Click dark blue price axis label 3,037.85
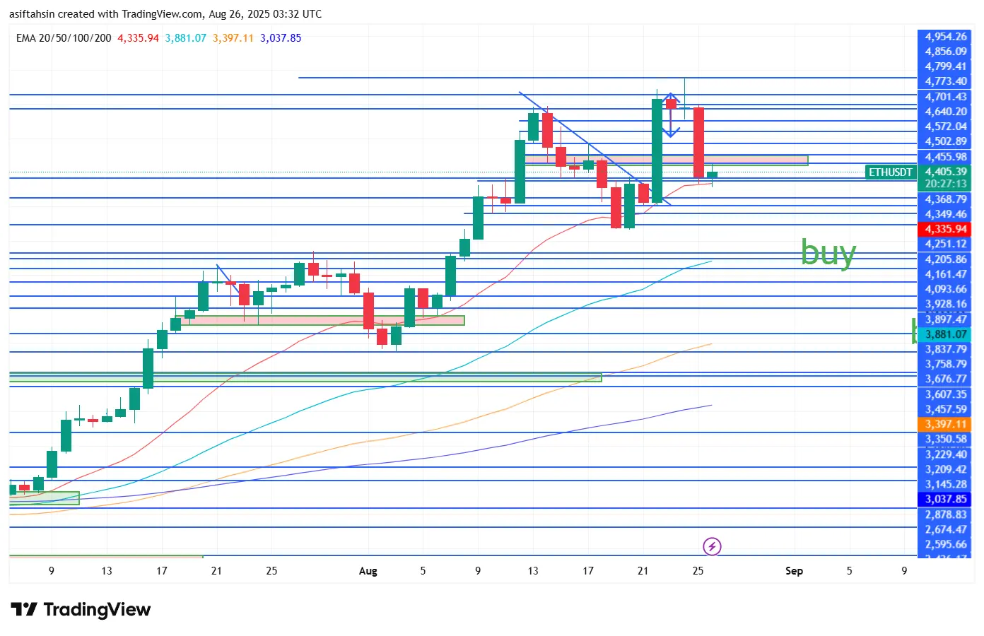Viewport: 984px width, 636px height. click(945, 499)
